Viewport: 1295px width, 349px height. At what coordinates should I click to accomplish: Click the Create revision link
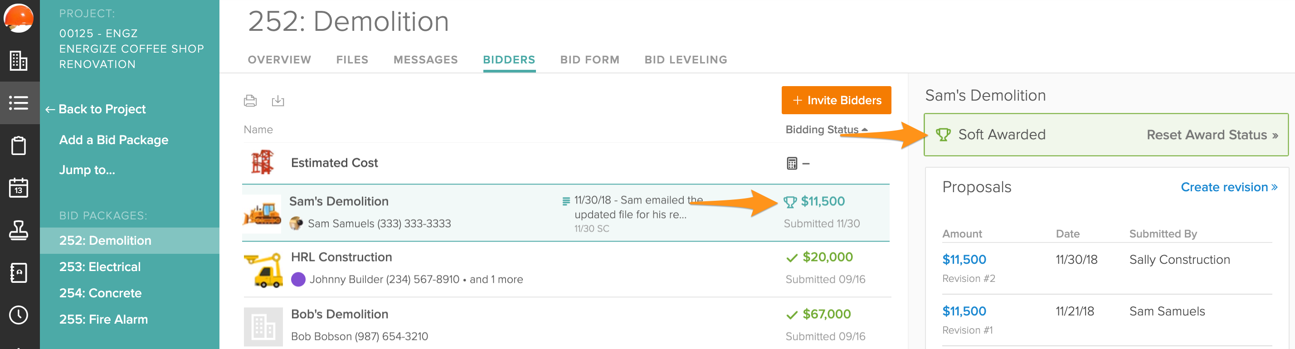point(1229,187)
